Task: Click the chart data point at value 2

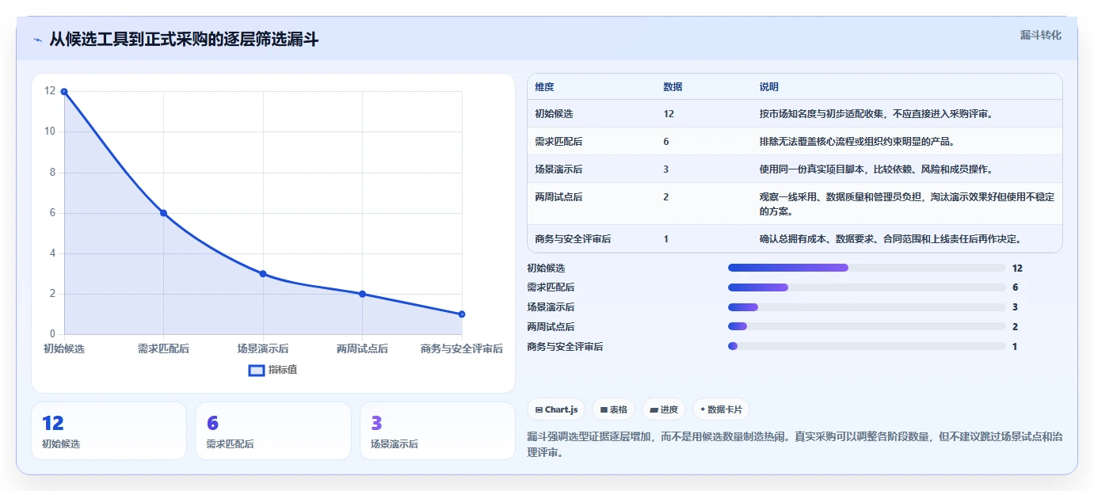Action: [x=362, y=294]
